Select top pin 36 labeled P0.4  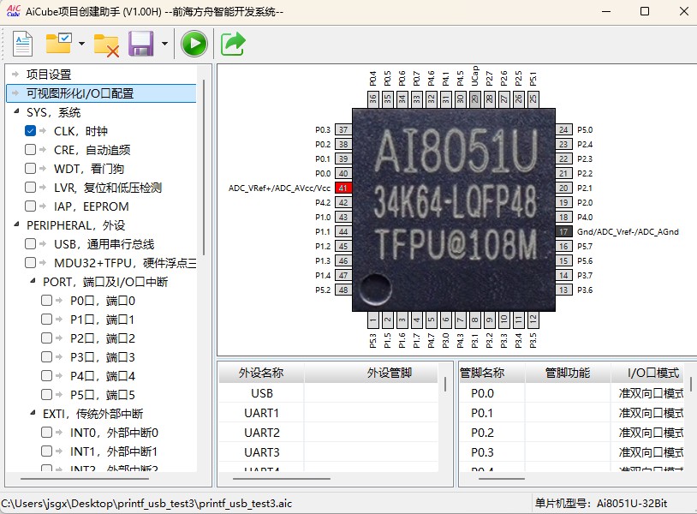[x=373, y=99]
